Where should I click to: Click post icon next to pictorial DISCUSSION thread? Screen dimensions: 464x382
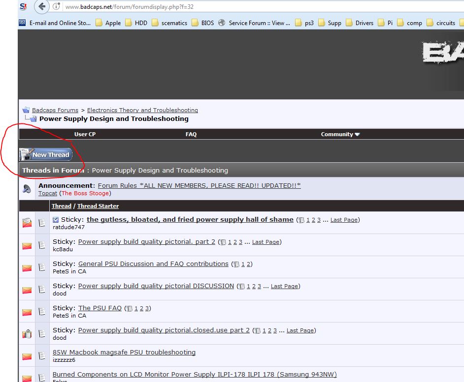[42, 289]
